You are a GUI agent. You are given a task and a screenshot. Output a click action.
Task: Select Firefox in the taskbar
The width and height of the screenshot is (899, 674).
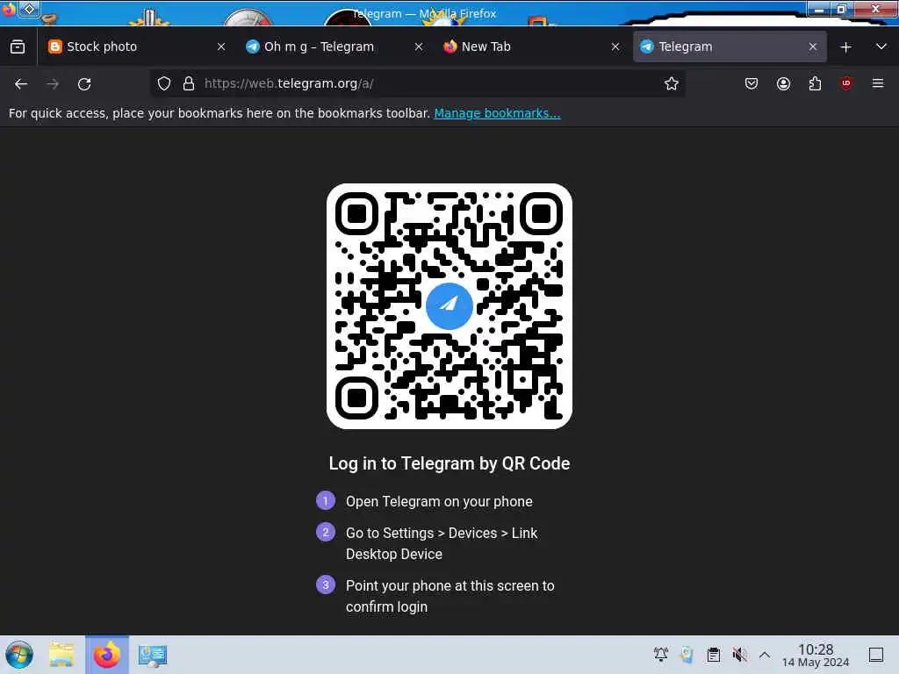(x=107, y=655)
